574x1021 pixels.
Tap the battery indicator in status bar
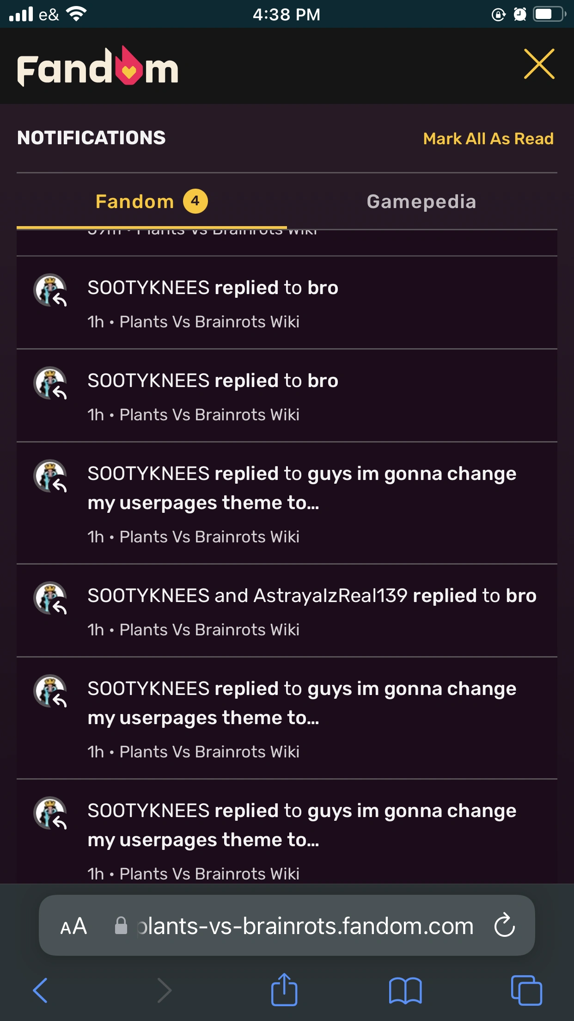point(549,14)
